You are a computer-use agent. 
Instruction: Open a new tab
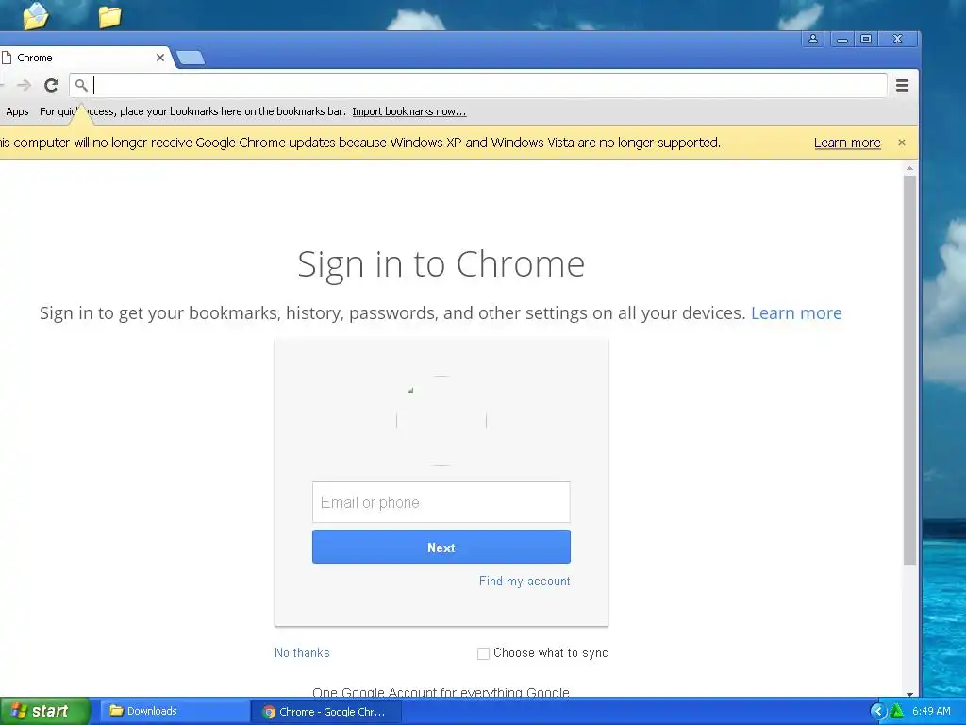[191, 58]
